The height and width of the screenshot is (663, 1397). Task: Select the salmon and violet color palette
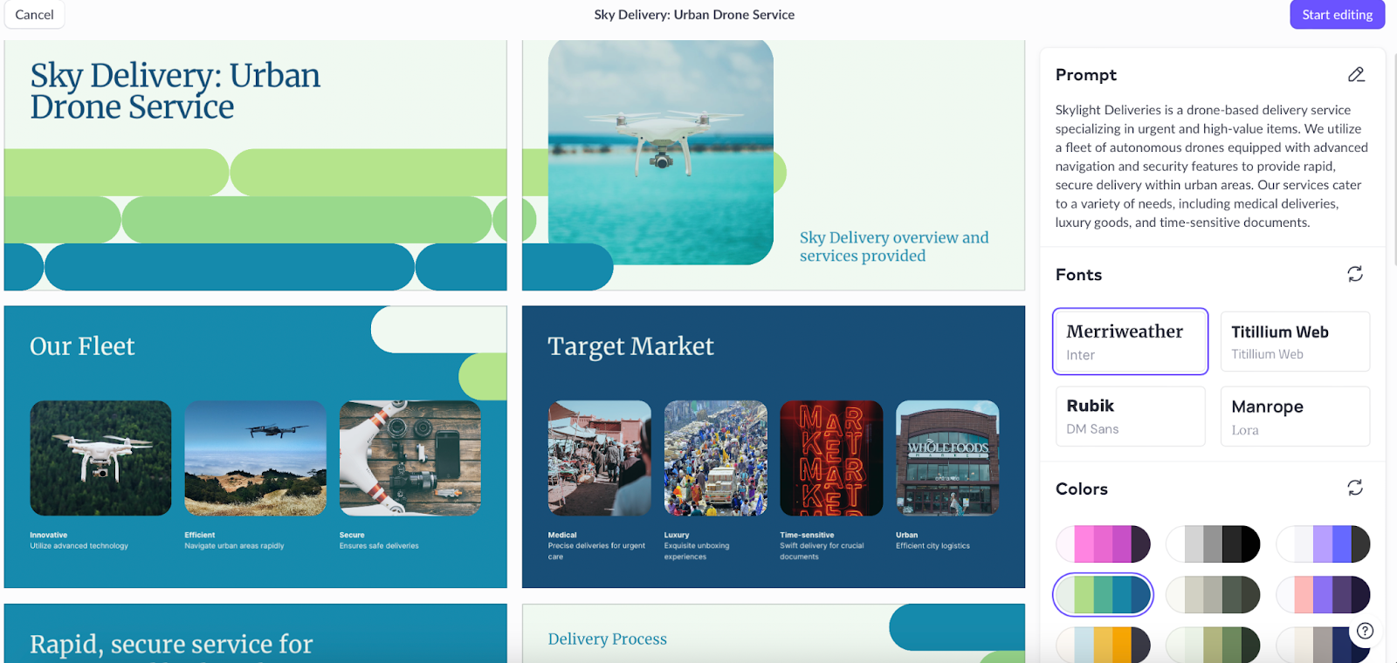click(x=1323, y=595)
